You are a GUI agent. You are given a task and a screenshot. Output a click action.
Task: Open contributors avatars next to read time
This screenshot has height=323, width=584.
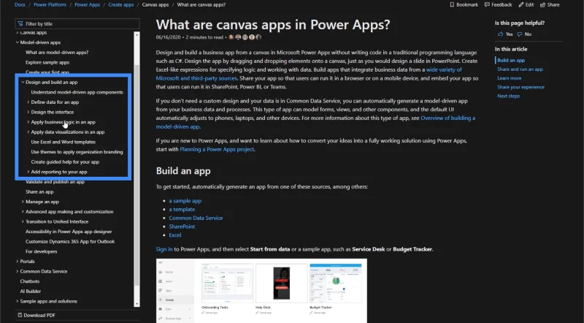pyautogui.click(x=245, y=37)
